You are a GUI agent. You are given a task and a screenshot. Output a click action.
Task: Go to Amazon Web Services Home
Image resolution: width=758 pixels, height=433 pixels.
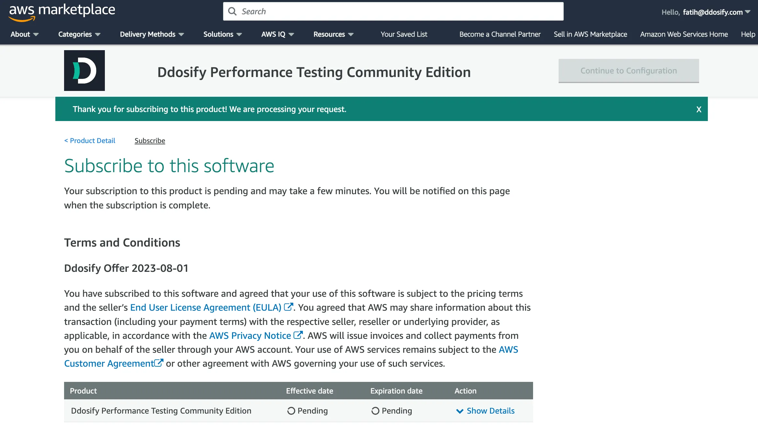684,34
